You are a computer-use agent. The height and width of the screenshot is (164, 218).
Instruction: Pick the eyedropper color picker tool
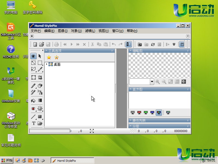[x=40, y=69]
